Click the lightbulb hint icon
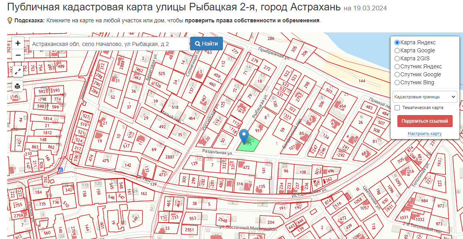463x239 pixels. coord(10,20)
